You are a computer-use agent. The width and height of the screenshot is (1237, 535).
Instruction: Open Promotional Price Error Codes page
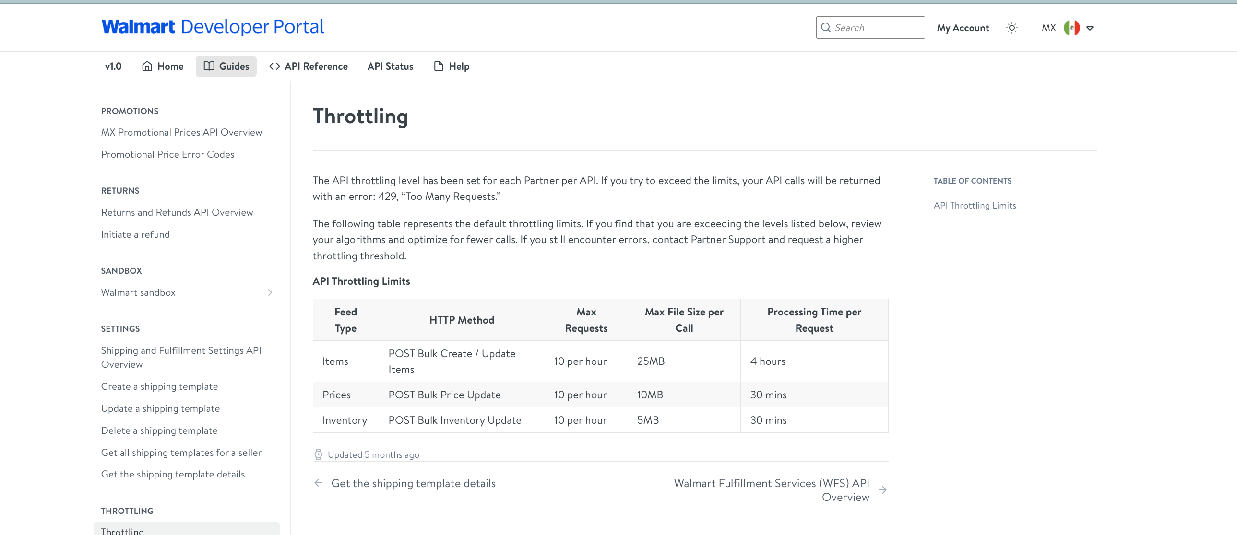[167, 154]
